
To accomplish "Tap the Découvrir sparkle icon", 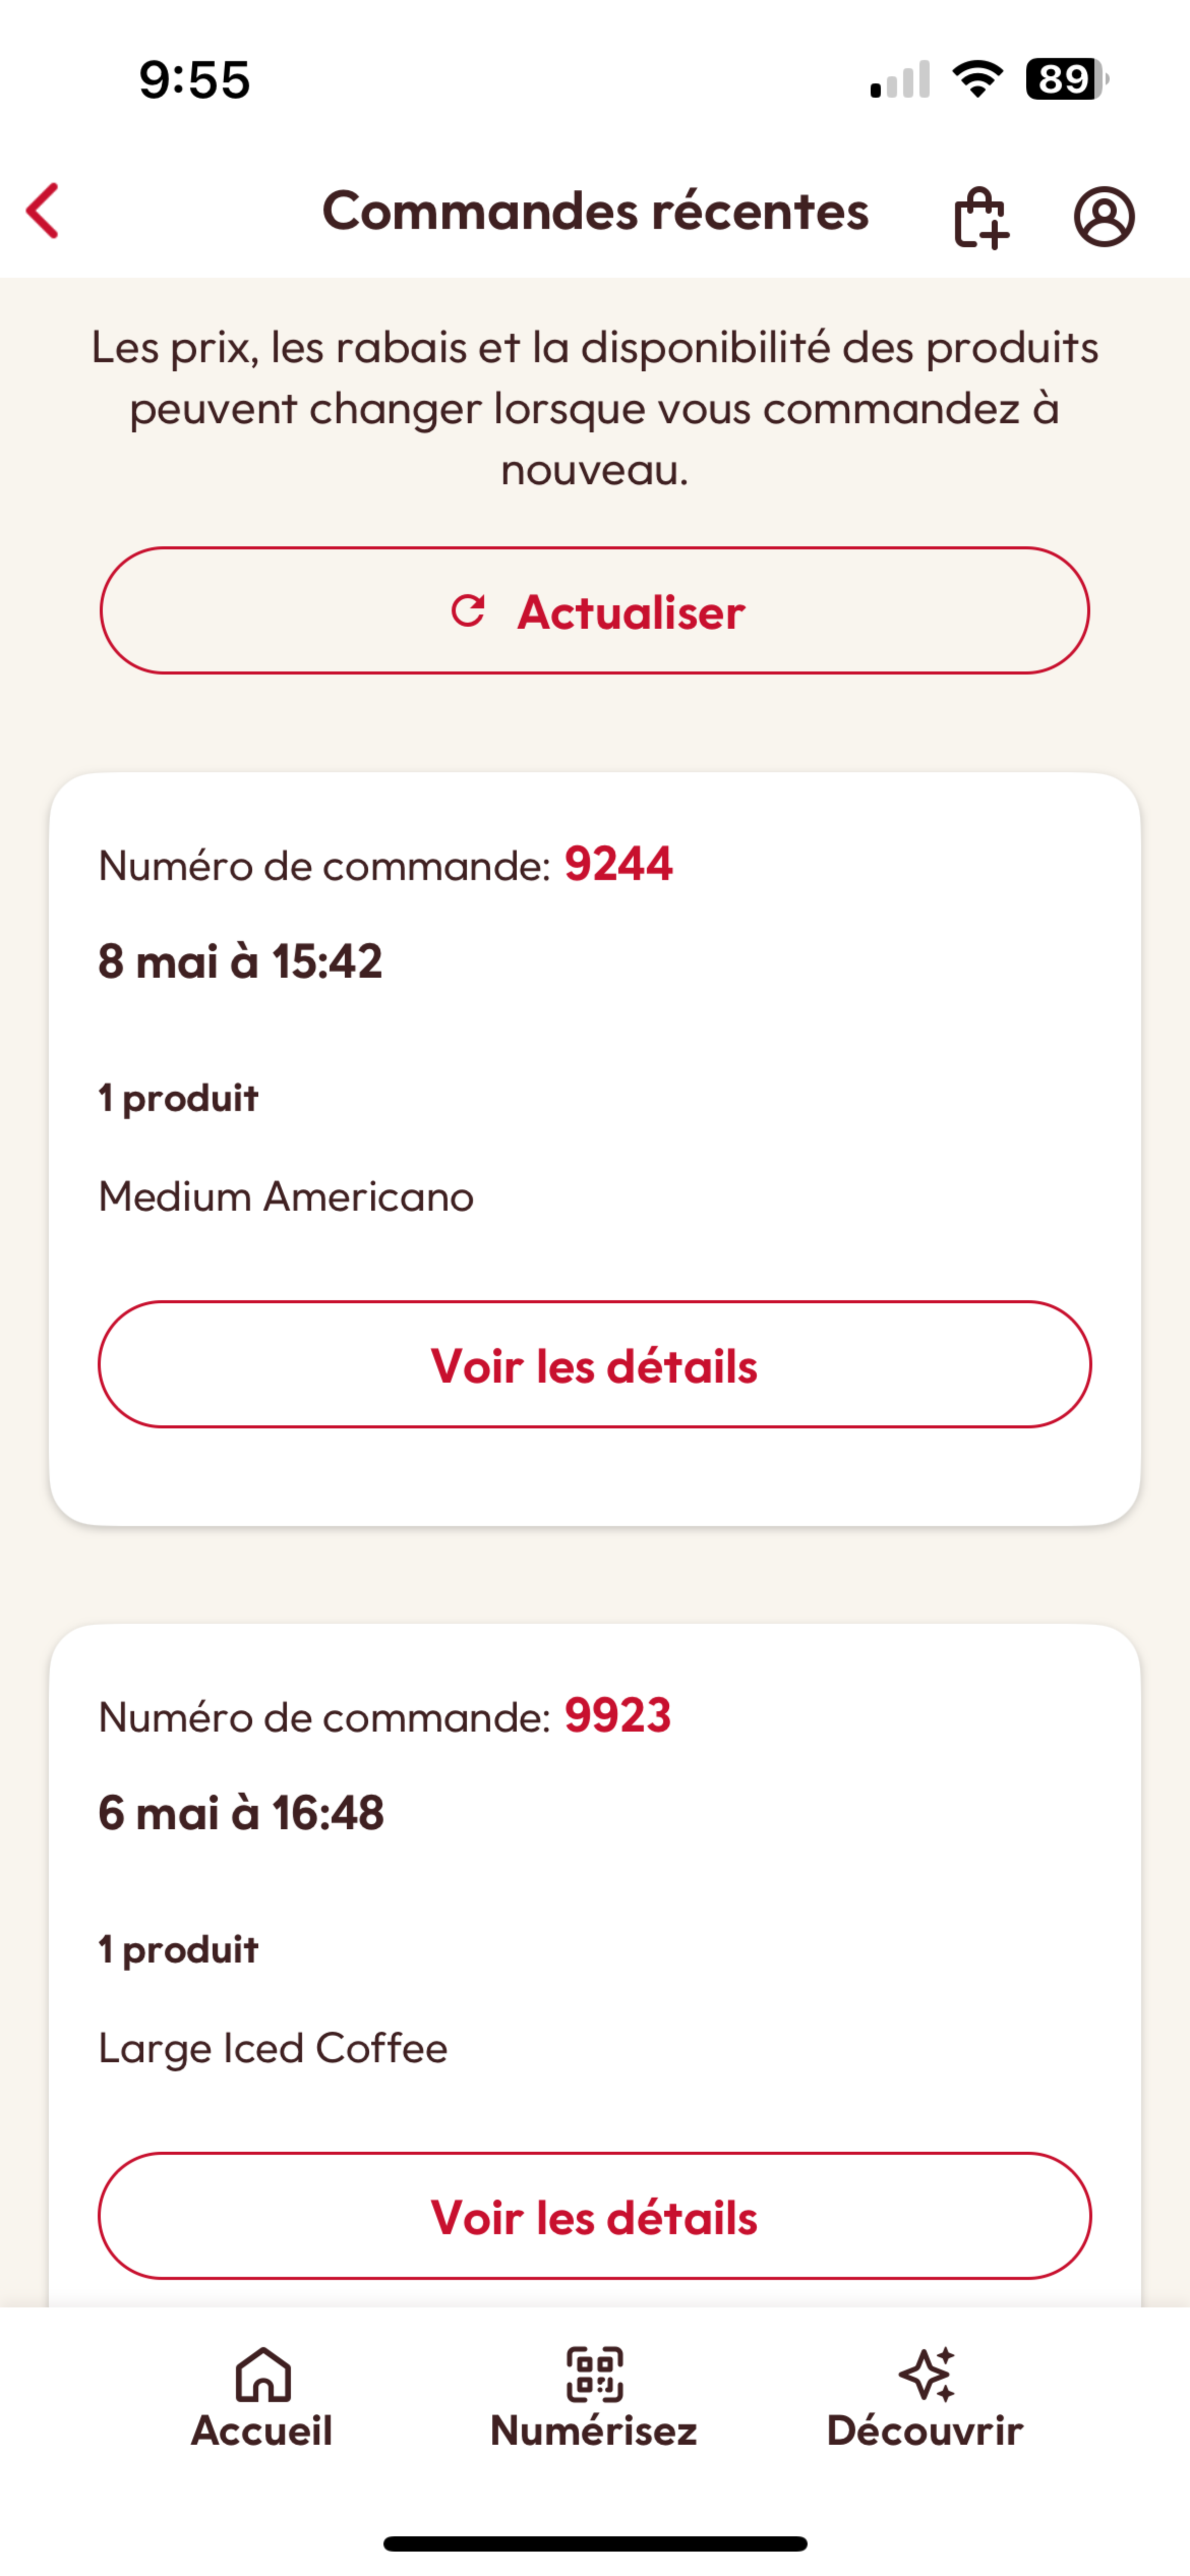I will point(926,2374).
